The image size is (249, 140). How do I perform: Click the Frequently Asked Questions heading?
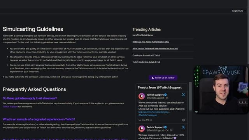34,89
